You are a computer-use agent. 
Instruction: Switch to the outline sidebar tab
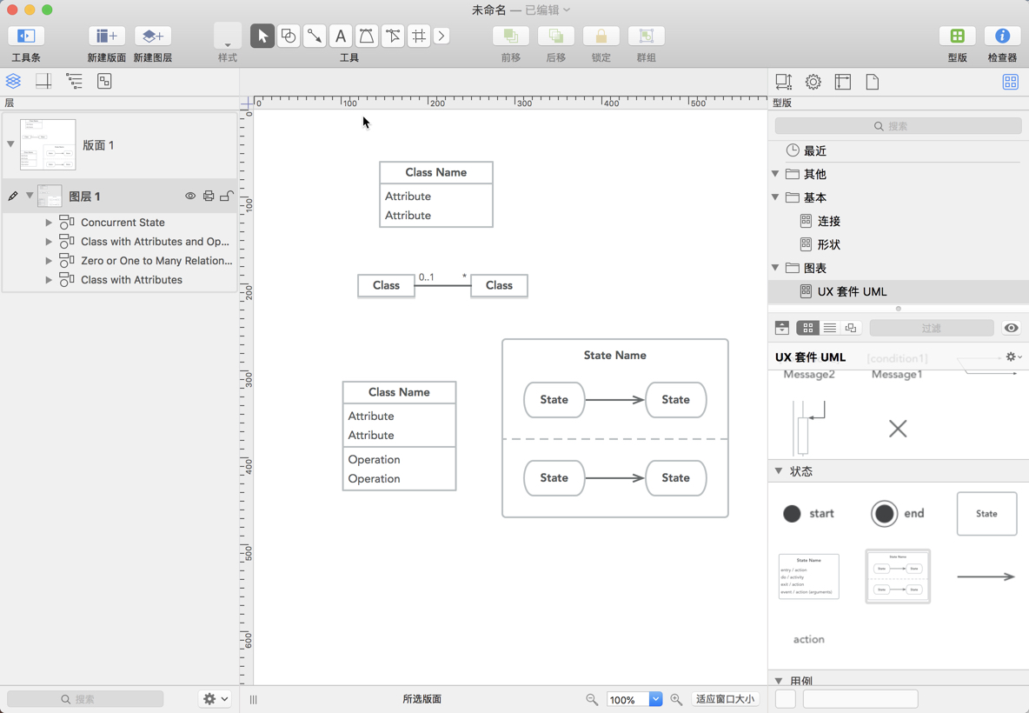point(74,81)
